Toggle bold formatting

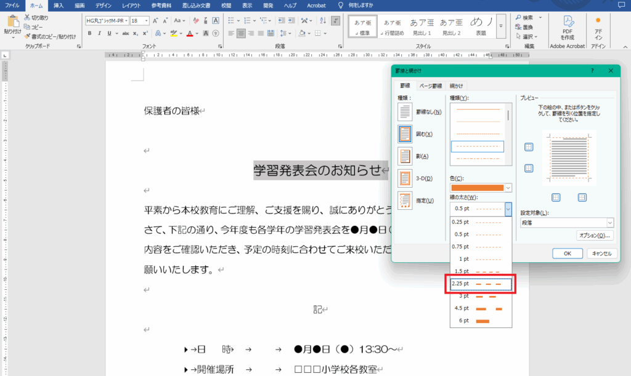89,33
